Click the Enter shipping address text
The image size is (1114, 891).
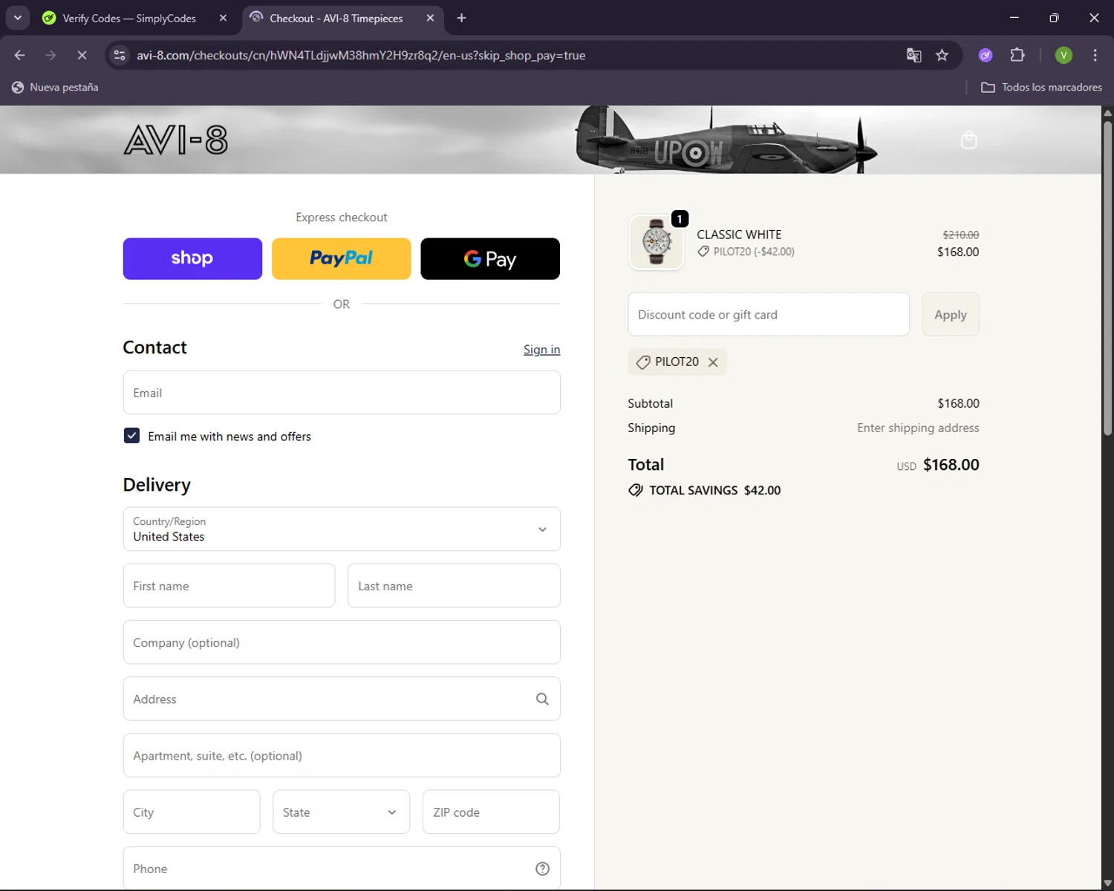[918, 428]
